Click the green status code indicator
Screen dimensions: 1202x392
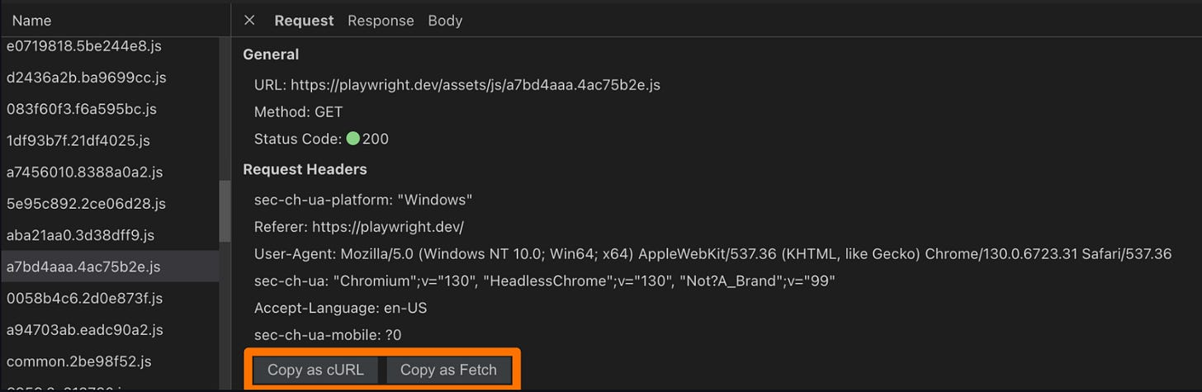353,139
